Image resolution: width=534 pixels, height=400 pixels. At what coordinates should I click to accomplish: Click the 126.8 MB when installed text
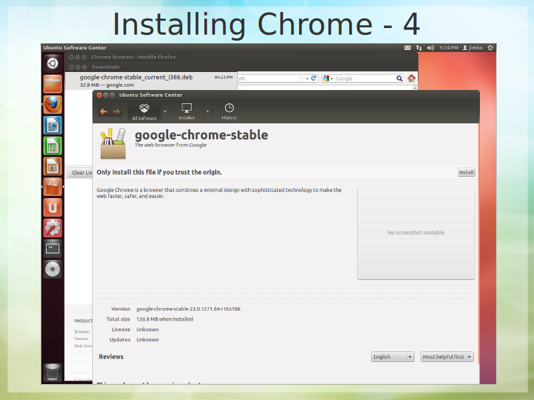tap(165, 319)
